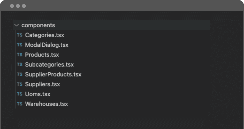Select the Suppliers.tsx file
Image resolution: width=244 pixels, height=129 pixels.
tap(42, 84)
